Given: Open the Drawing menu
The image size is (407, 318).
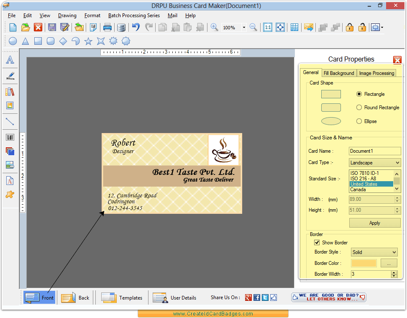Looking at the screenshot, I should [67, 15].
